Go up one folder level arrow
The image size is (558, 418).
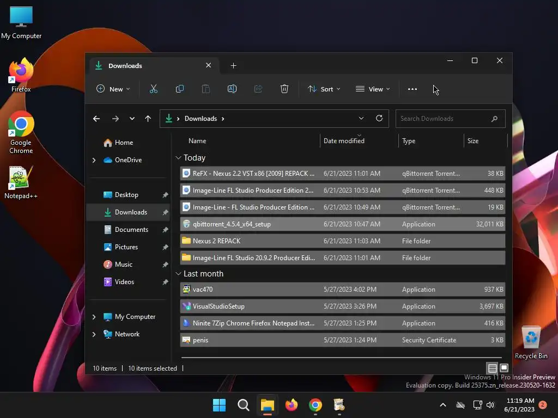tap(148, 119)
